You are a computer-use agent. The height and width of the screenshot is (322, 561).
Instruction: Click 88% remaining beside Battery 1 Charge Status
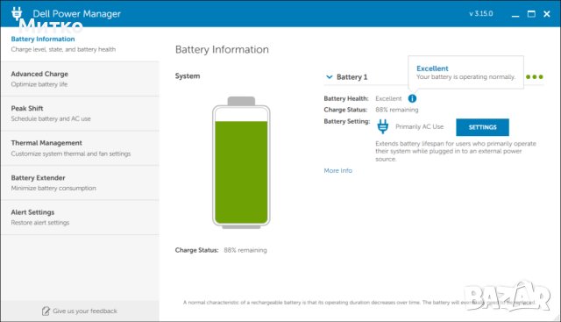coord(397,110)
